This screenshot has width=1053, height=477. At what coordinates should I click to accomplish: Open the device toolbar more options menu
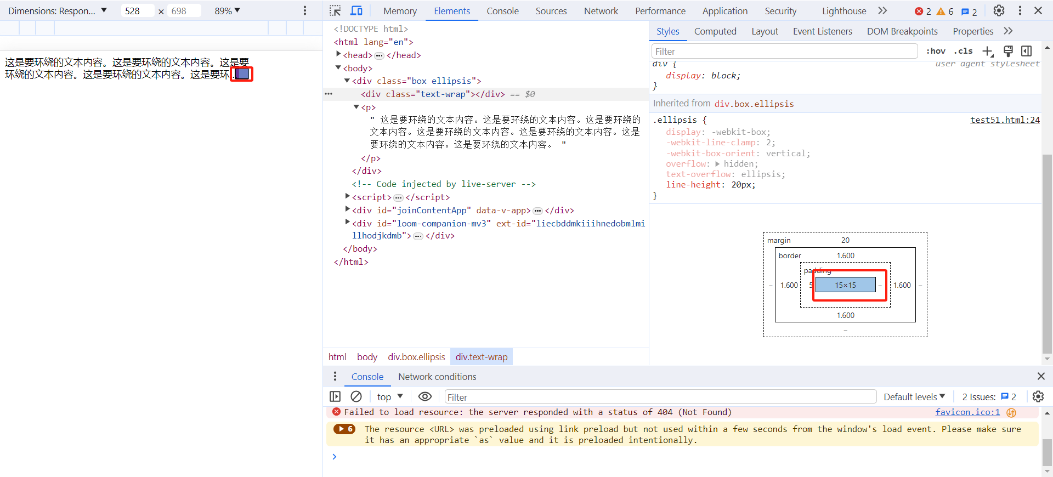[x=305, y=11]
